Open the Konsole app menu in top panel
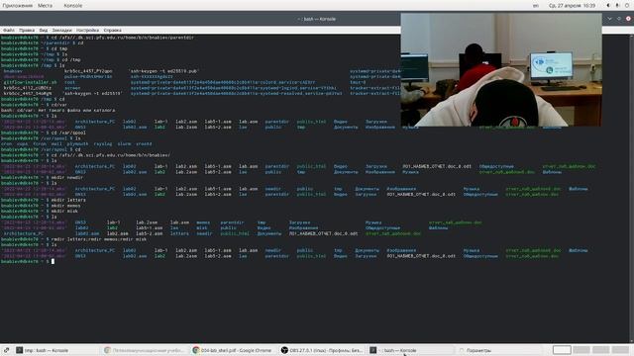634x356 pixels. tap(72, 6)
